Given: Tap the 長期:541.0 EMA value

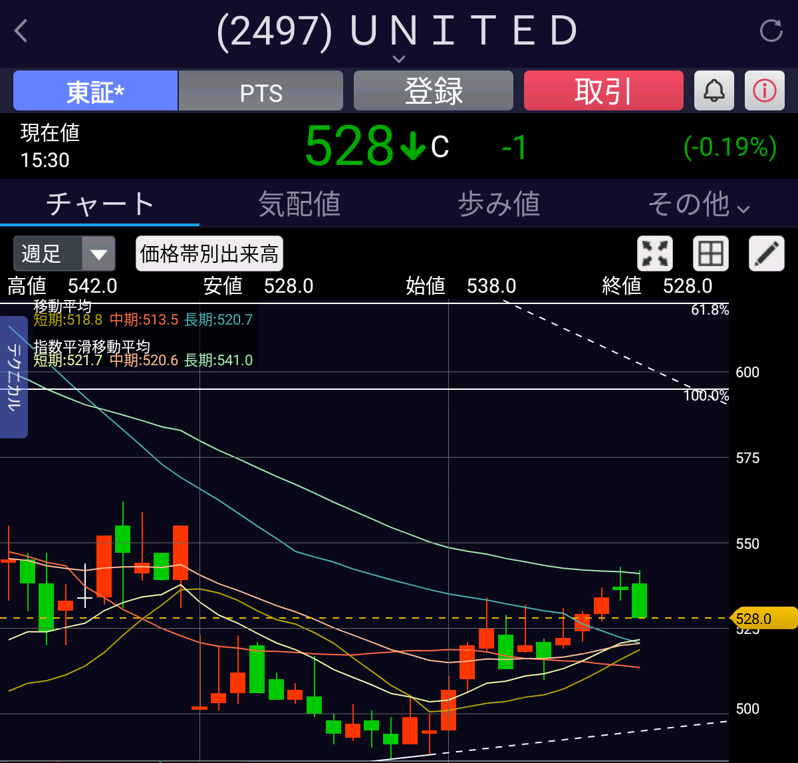Looking at the screenshot, I should (x=219, y=361).
